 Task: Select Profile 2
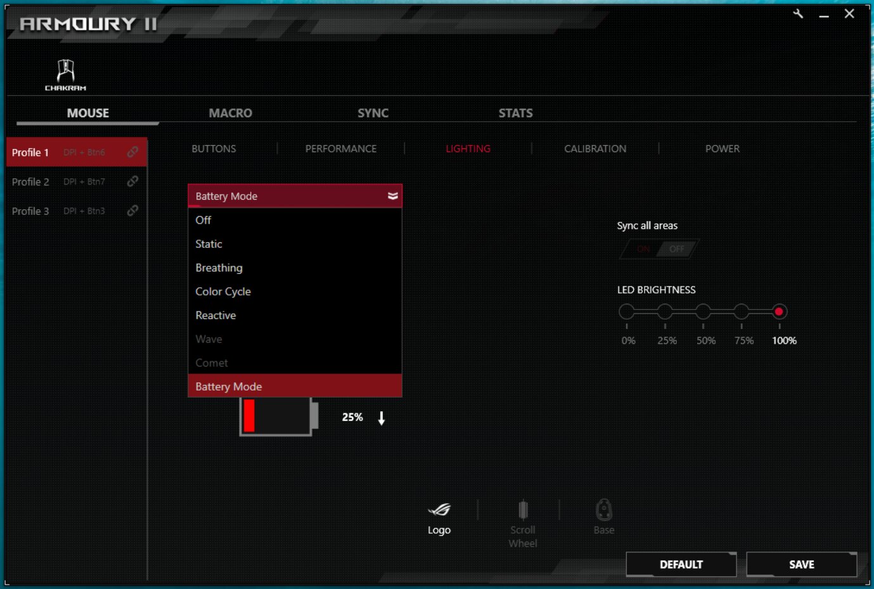click(x=76, y=181)
